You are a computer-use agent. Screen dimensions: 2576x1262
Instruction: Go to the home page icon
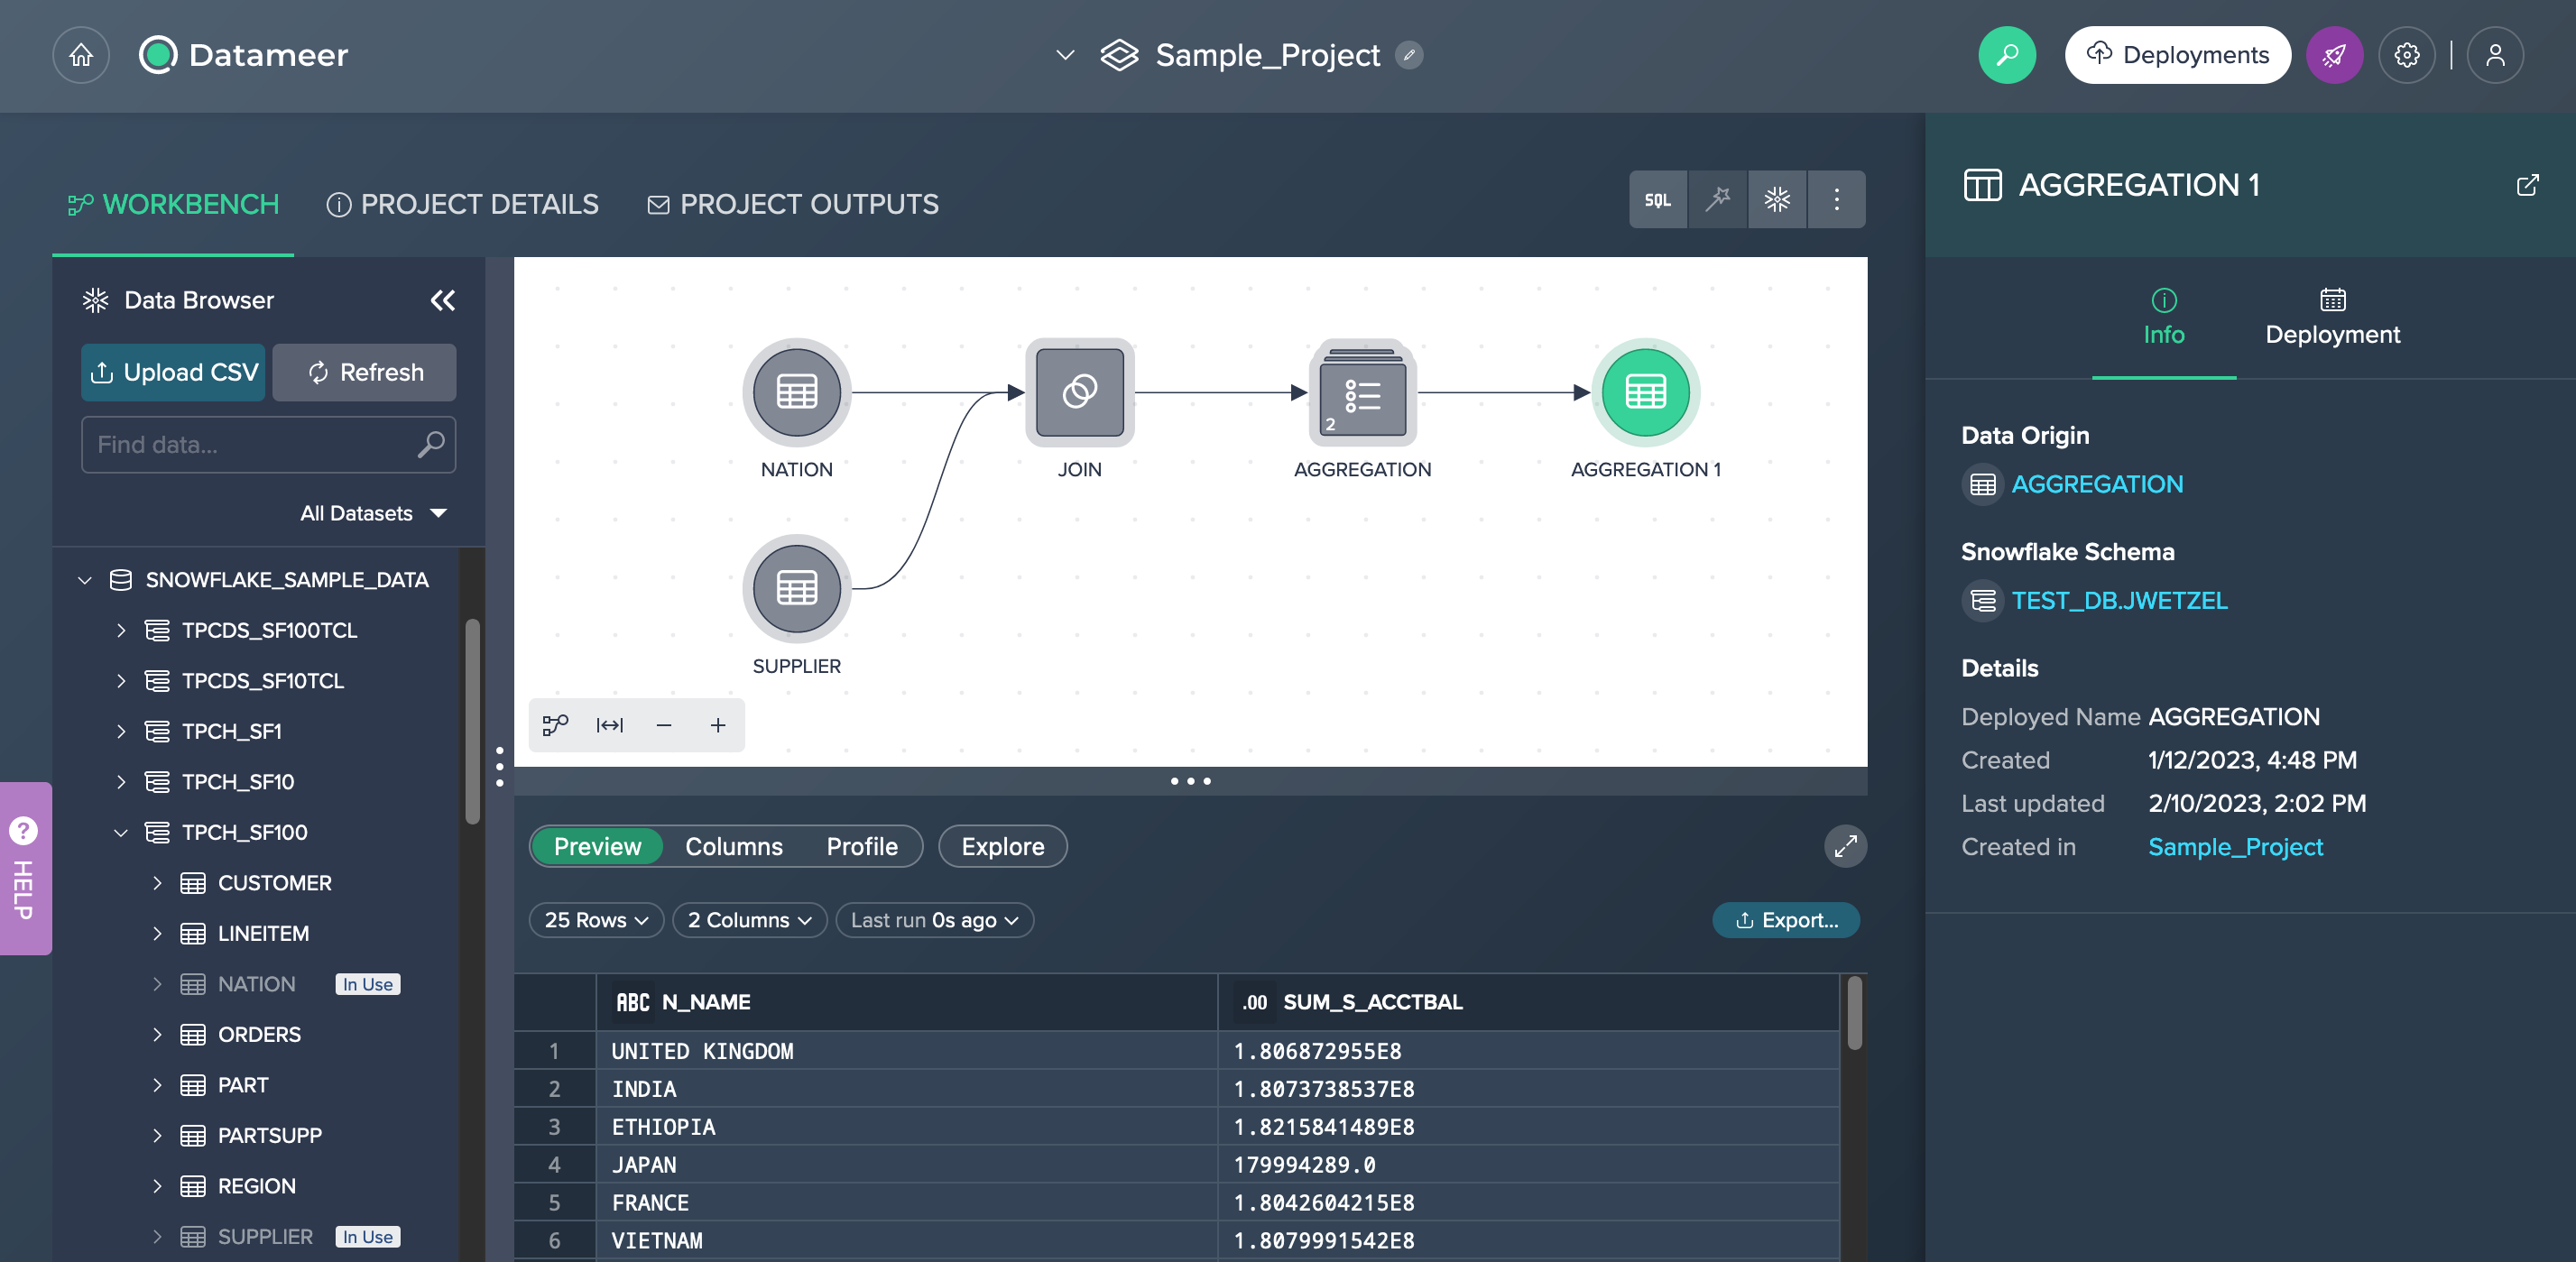coord(81,55)
